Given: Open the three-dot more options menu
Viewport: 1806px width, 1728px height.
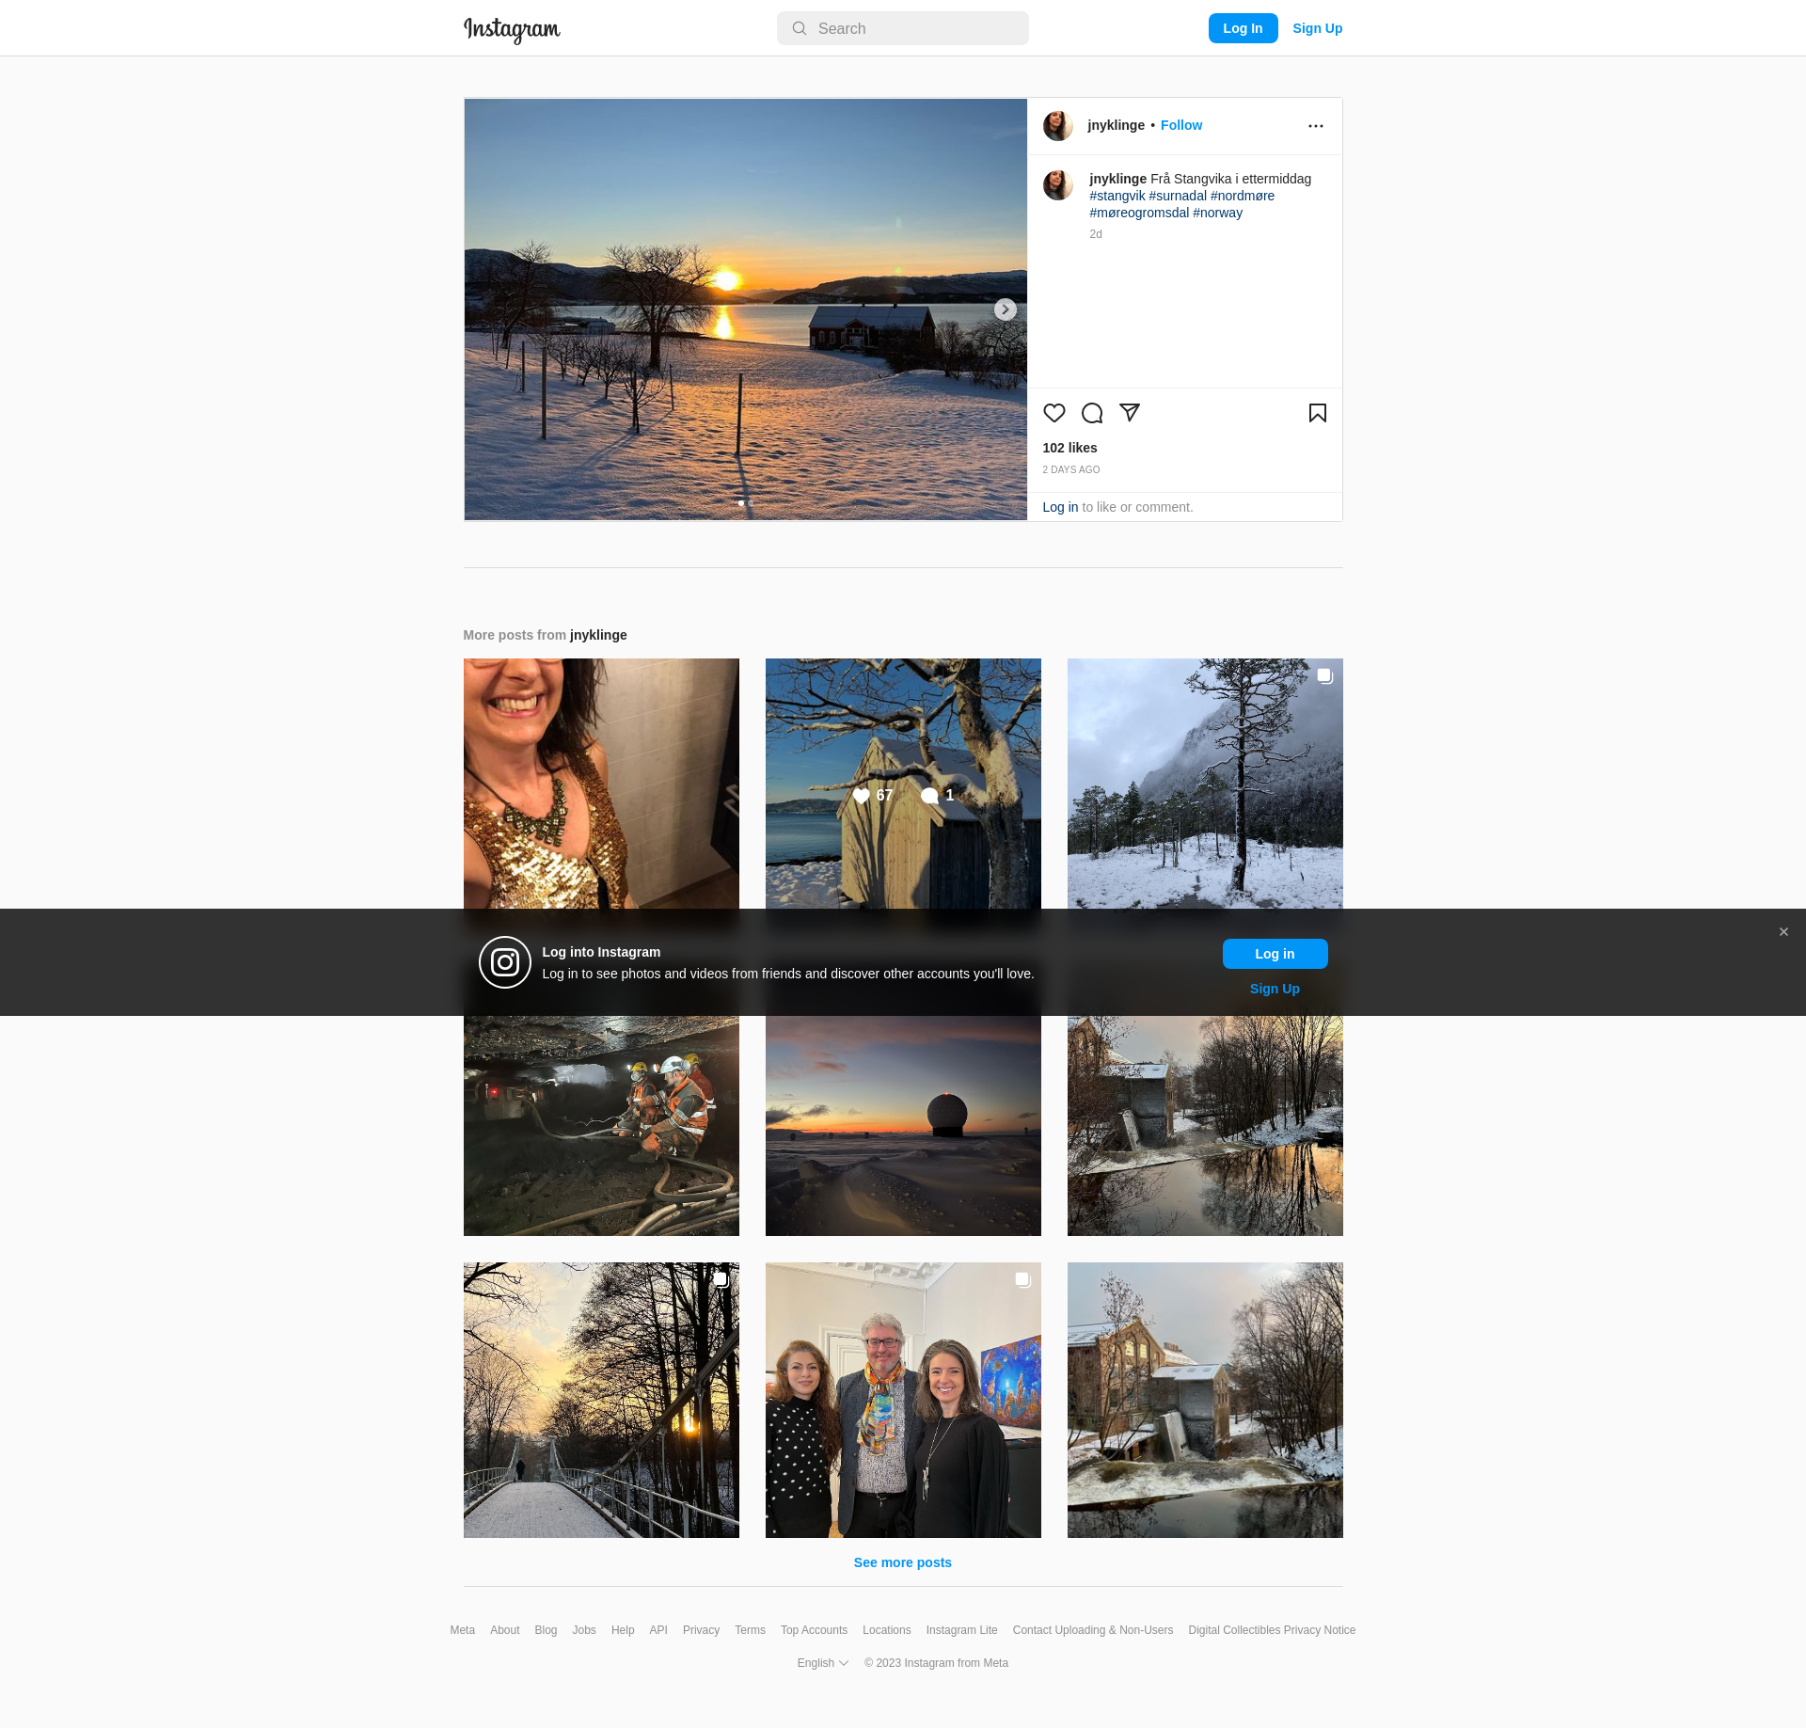Looking at the screenshot, I should [x=1315, y=126].
